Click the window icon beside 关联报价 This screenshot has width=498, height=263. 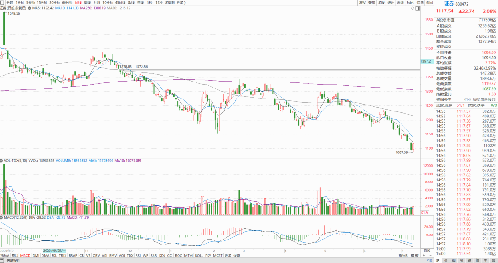click(x=3, y=260)
